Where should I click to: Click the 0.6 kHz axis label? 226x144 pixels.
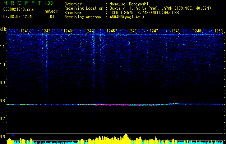[3, 137]
